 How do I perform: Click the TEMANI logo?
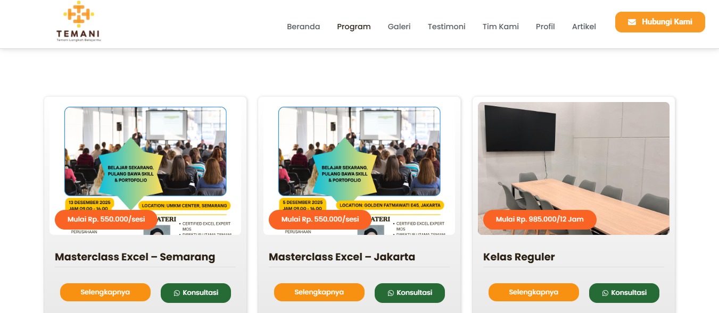click(x=79, y=22)
